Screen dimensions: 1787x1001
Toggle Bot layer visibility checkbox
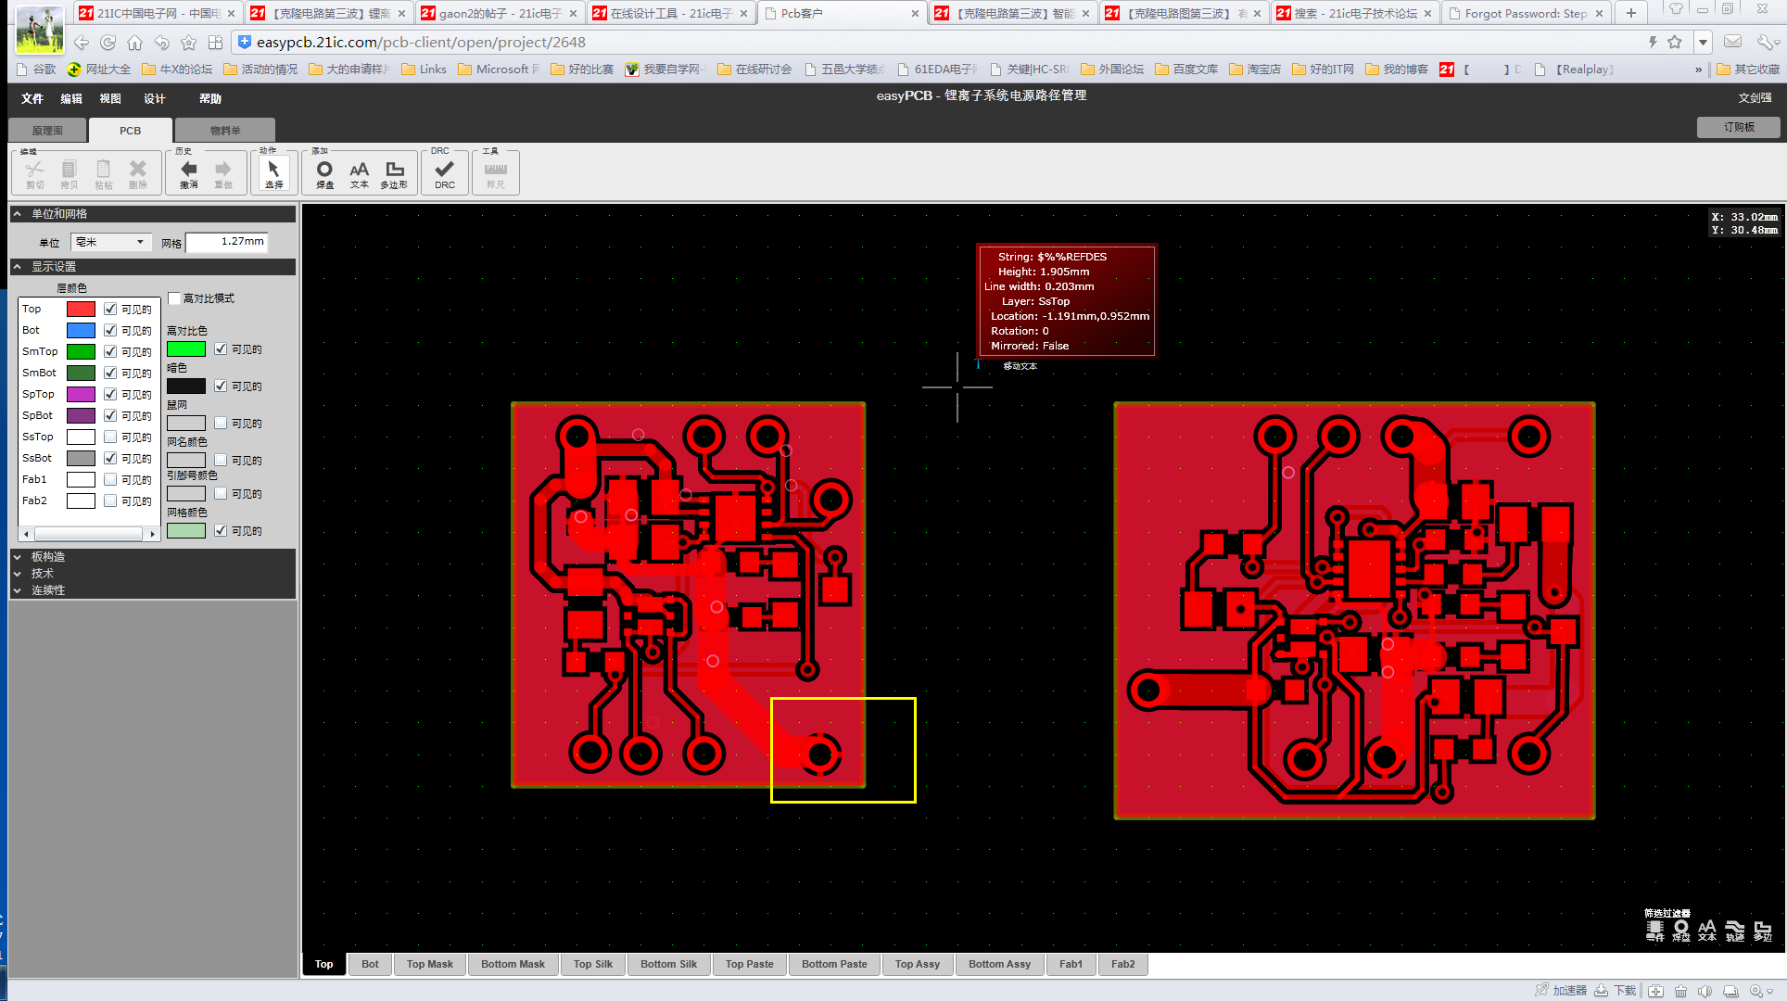[x=110, y=330]
